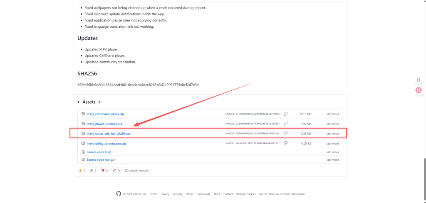Viewport: 426px width, 203px height.
Task: Open Status link in footer
Action: pos(189,194)
